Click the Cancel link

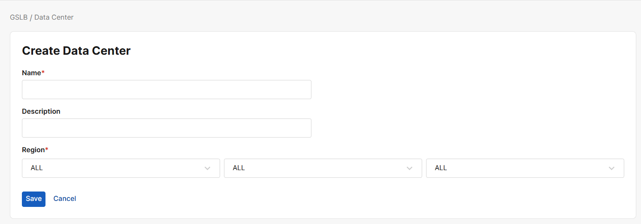click(x=65, y=198)
